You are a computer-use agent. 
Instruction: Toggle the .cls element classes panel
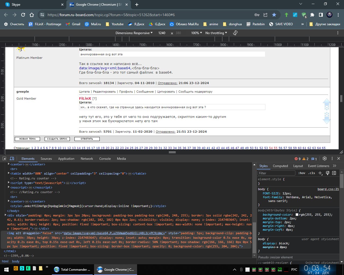[311, 173]
